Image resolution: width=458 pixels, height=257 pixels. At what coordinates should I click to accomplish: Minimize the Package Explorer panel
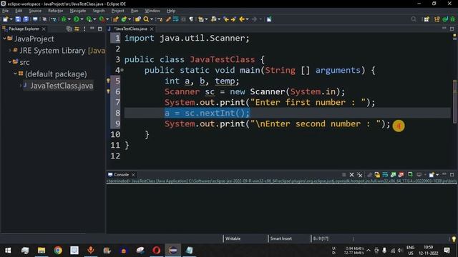[92, 29]
